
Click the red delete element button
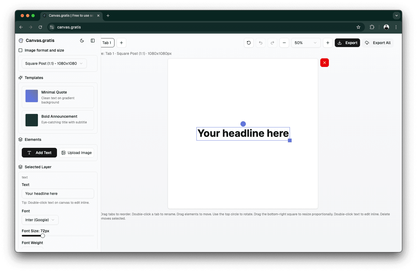pyautogui.click(x=325, y=63)
